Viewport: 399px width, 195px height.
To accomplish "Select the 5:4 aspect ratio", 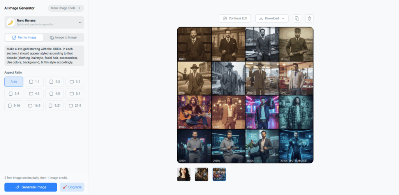I will [75, 93].
